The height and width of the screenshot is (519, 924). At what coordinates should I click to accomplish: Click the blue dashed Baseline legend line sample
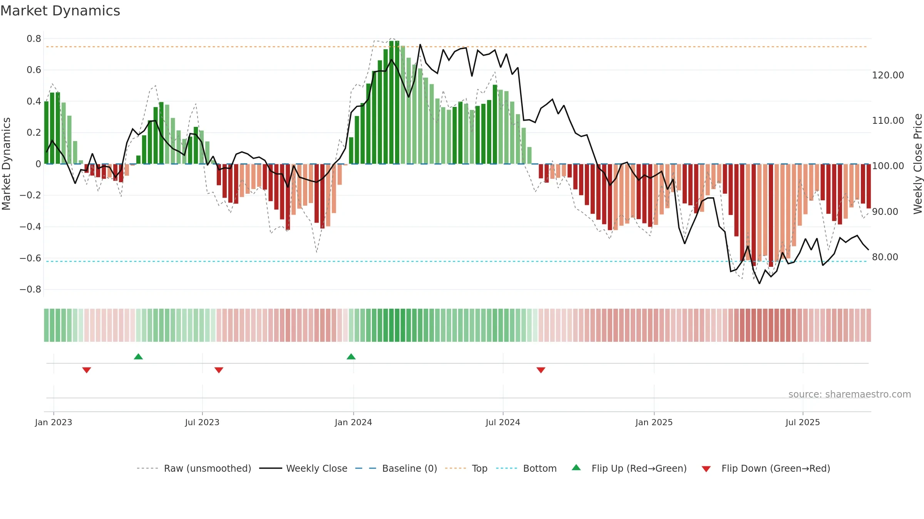pos(366,468)
